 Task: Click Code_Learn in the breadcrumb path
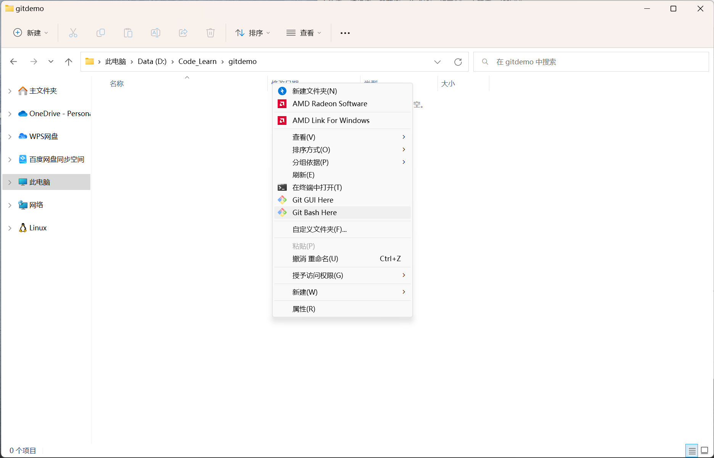[197, 62]
